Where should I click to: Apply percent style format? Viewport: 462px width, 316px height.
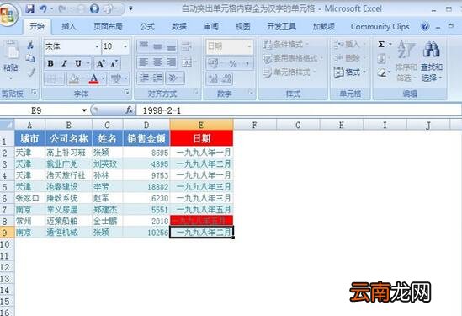(233, 63)
